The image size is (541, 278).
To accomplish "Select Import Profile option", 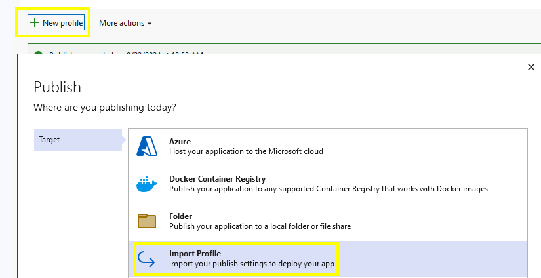I will pyautogui.click(x=328, y=259).
